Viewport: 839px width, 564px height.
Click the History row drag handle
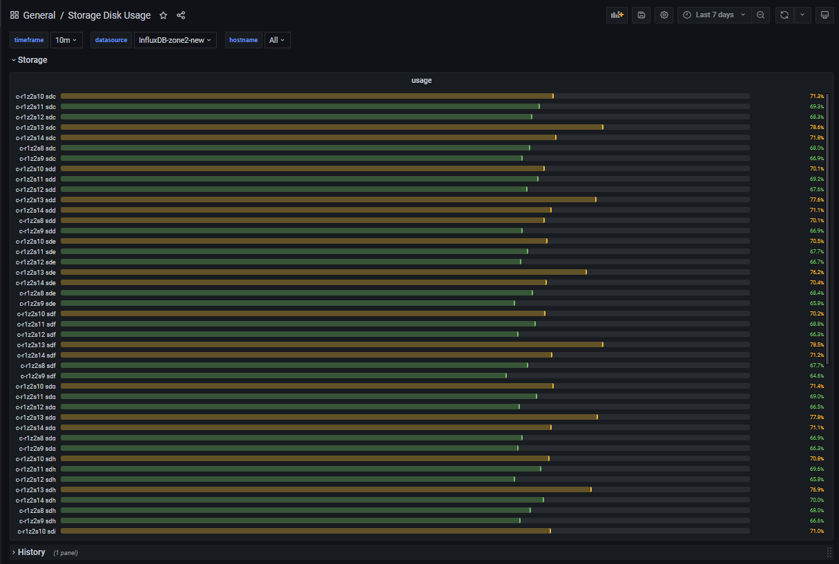(x=829, y=552)
